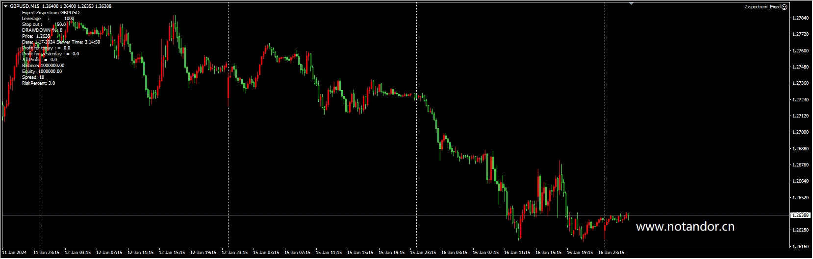
Task: Click the 1.27480 price scale label
Action: tap(800, 67)
